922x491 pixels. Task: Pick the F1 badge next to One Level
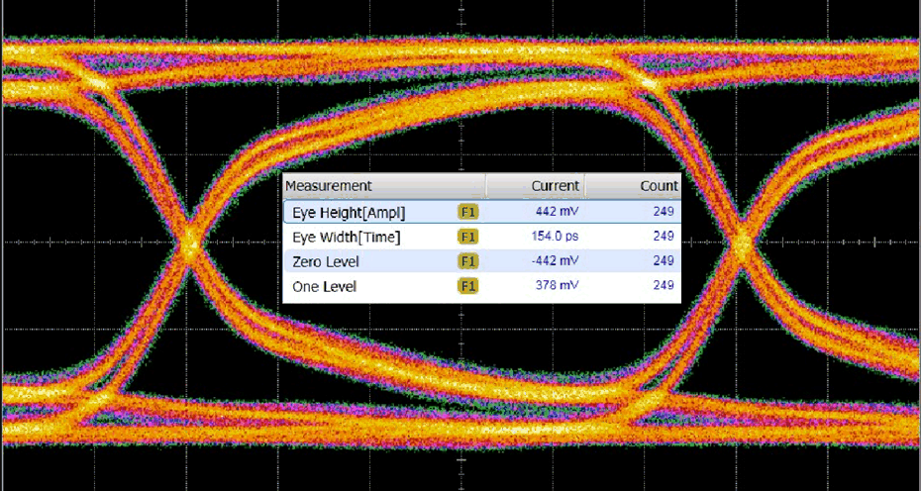pyautogui.click(x=468, y=286)
